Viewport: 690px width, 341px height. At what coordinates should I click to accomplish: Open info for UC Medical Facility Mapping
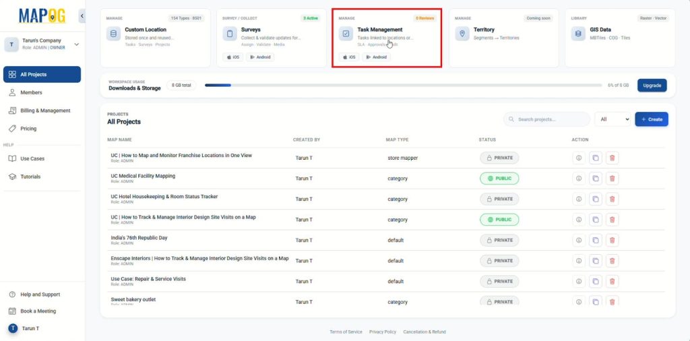[579, 179]
